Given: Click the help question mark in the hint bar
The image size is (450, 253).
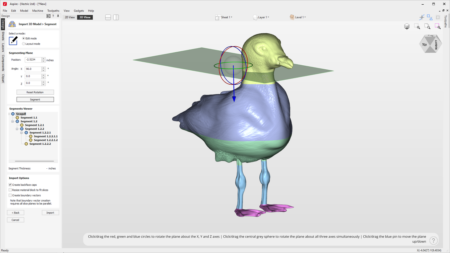Looking at the screenshot, I should tap(433, 240).
